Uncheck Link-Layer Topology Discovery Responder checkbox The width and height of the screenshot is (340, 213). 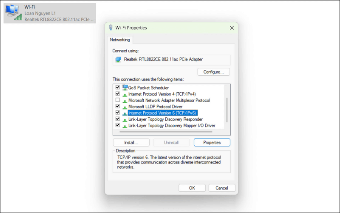click(x=118, y=119)
